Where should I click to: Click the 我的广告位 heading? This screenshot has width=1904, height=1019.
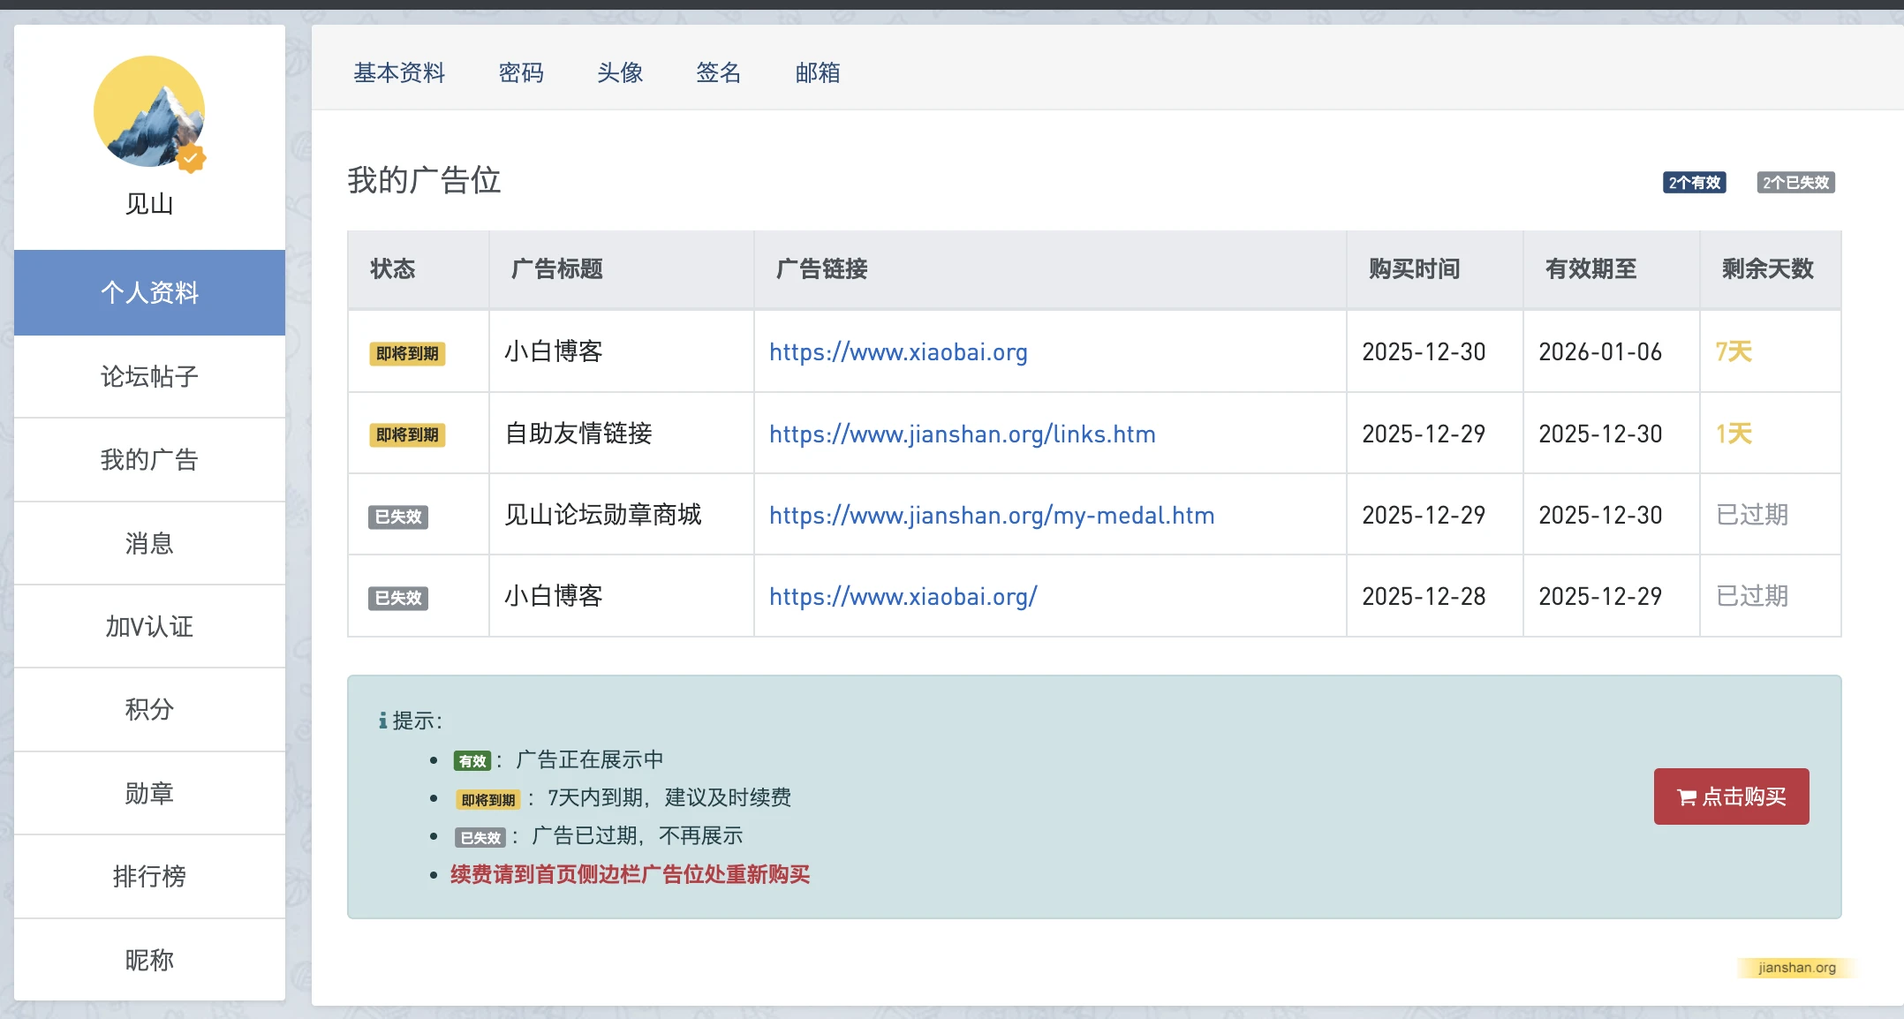424,180
